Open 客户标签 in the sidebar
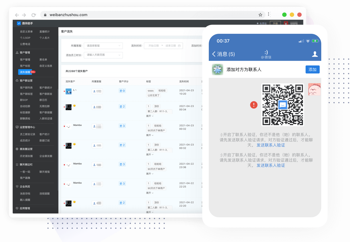This screenshot has height=242, width=350. (x=25, y=66)
